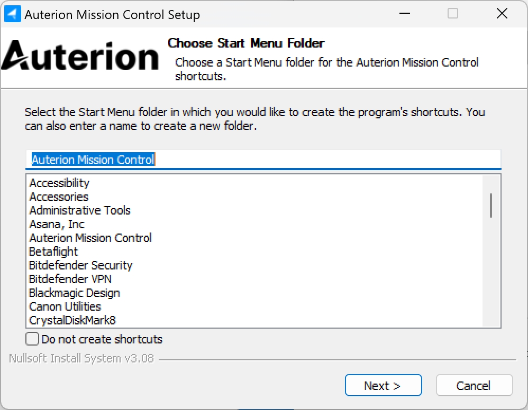The height and width of the screenshot is (410, 528).
Task: Pick Auterion Mission Control list entry
Action: [x=90, y=238]
